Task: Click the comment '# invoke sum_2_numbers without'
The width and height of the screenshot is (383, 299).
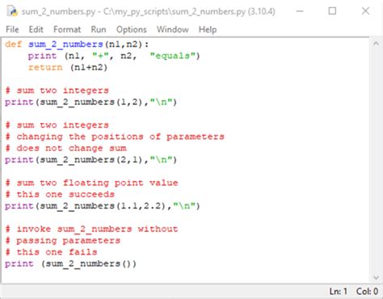Action: (91, 229)
